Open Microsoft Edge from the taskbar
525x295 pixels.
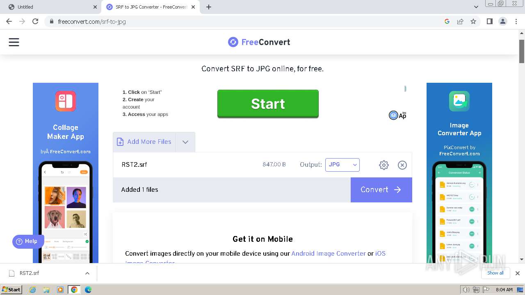coord(88,290)
